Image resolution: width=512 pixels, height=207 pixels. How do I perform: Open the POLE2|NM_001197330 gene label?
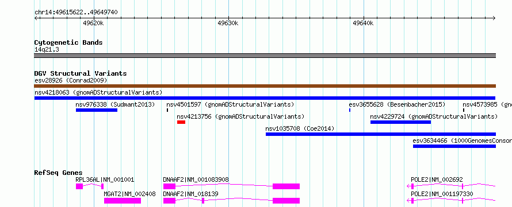click(x=442, y=194)
